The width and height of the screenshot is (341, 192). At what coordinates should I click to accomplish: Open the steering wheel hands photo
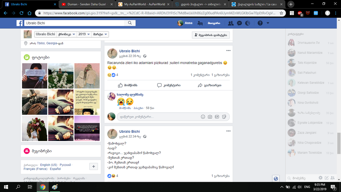pos(35,102)
